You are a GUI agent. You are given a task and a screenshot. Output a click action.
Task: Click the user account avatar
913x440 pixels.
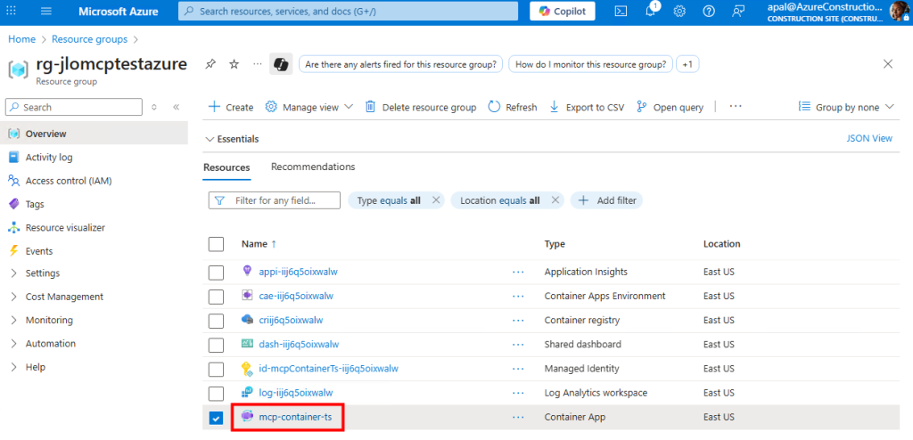click(x=899, y=11)
